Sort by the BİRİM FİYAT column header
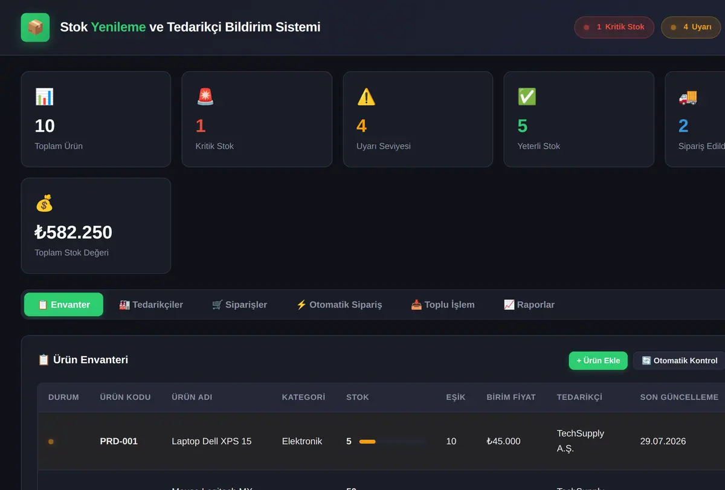Image resolution: width=725 pixels, height=490 pixels. point(511,397)
